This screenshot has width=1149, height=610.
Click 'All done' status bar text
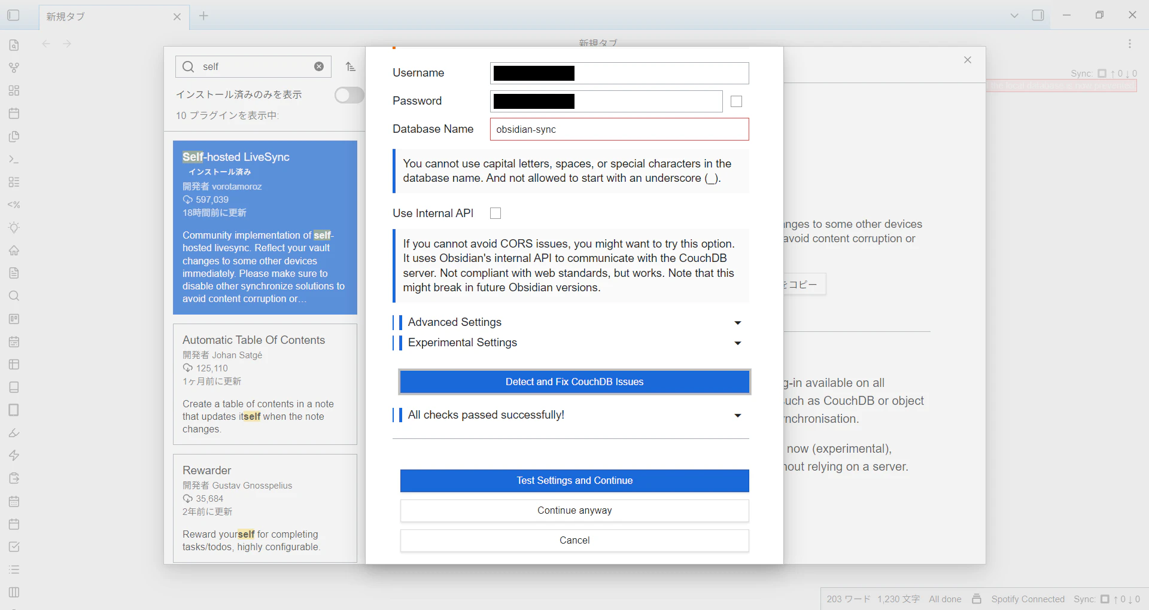[x=945, y=599]
